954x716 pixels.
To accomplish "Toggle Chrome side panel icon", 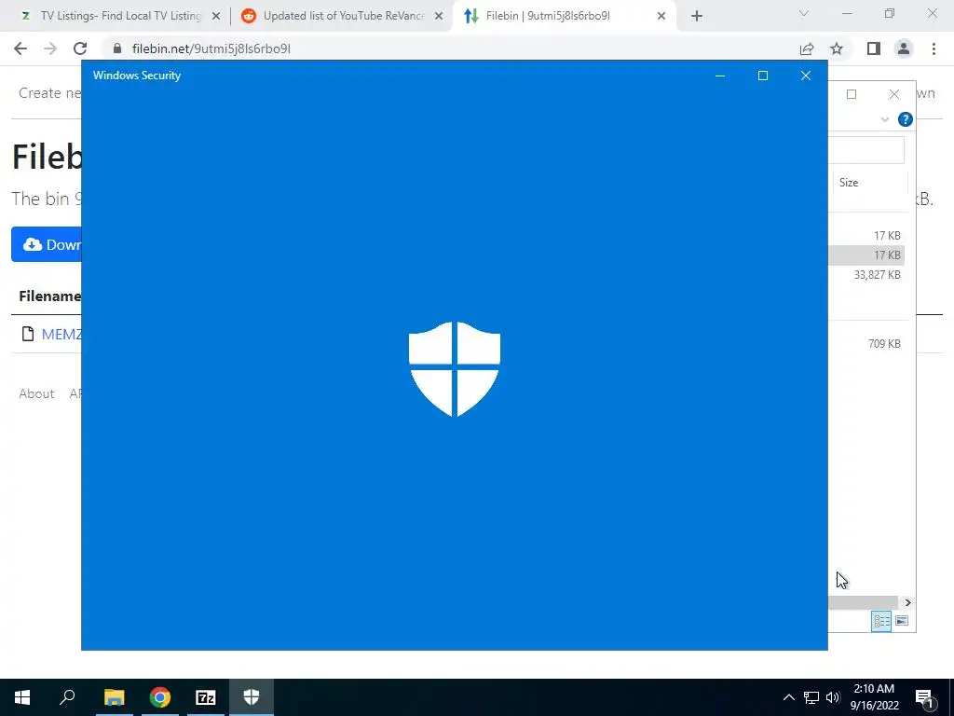I will pyautogui.click(x=874, y=48).
